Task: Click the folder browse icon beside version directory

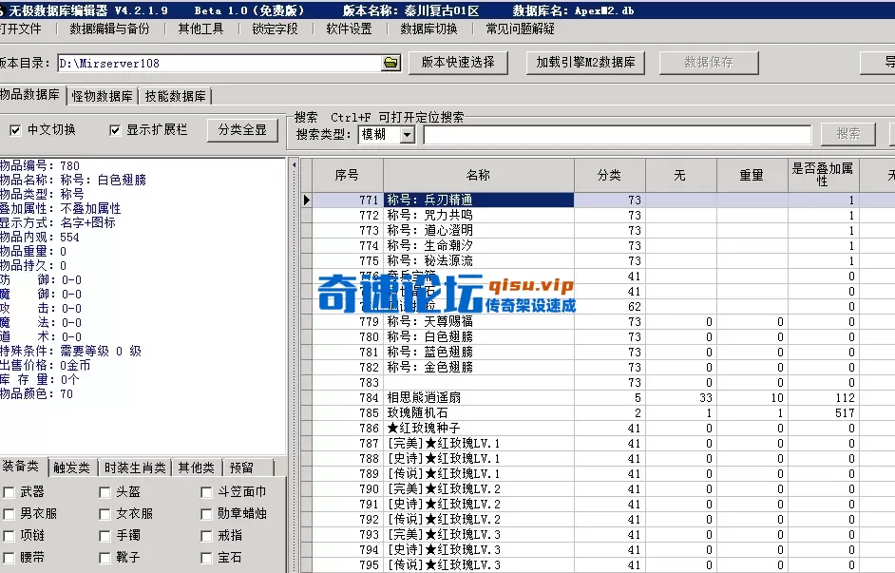Action: (x=391, y=63)
